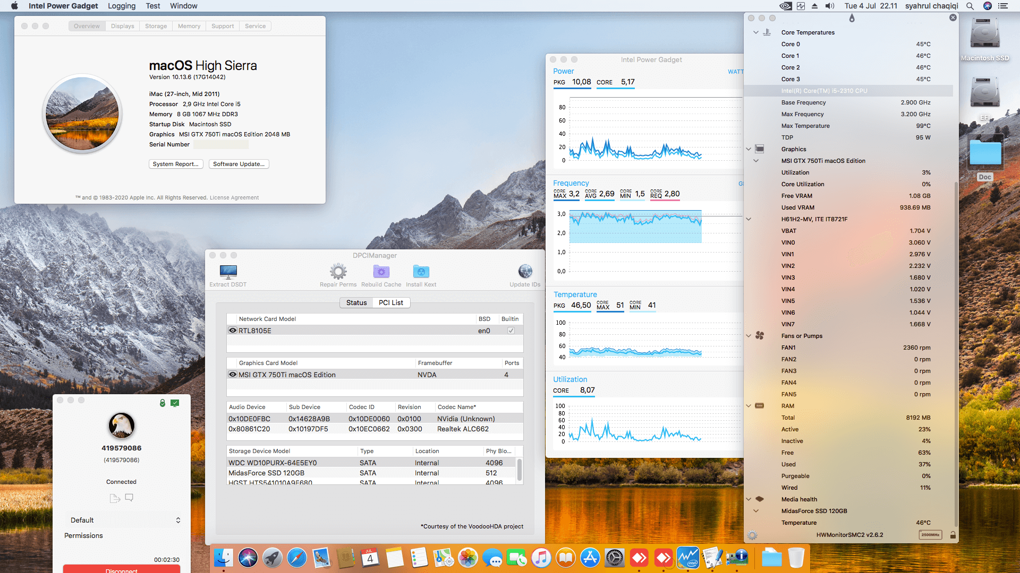Click the 2500MHz frequency control in HWMonitorSMC2

pyautogui.click(x=930, y=535)
